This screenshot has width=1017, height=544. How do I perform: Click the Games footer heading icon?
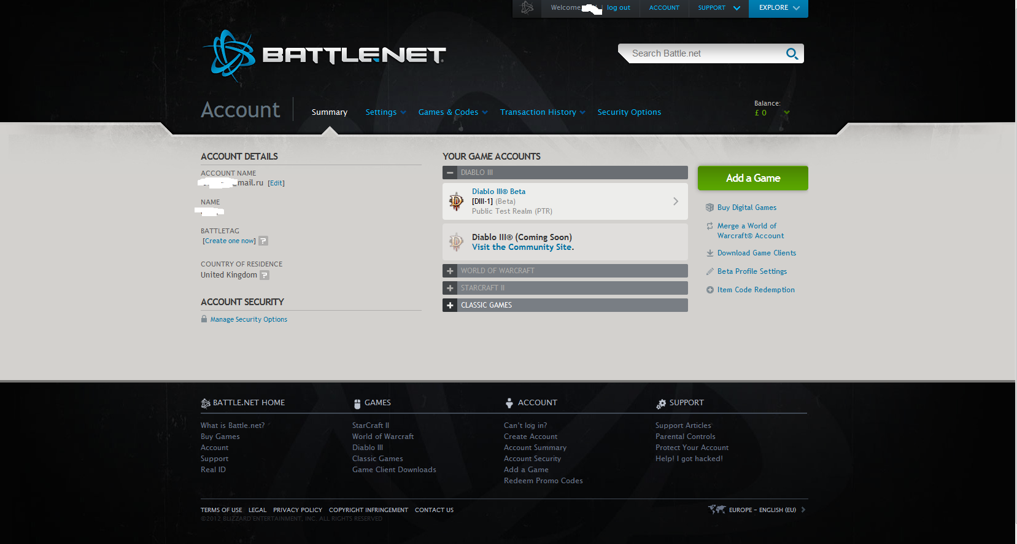[357, 403]
